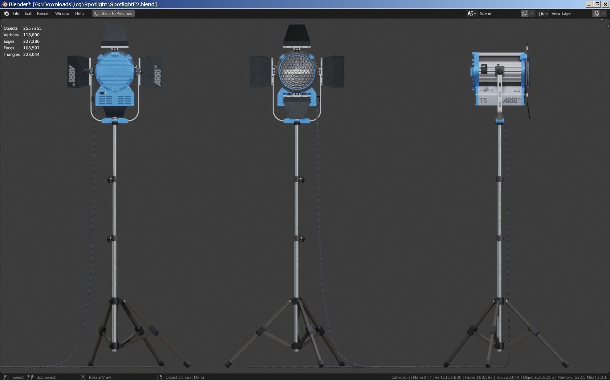The width and height of the screenshot is (610, 381).
Task: Remove the view layer using X icon
Action: [x=603, y=13]
